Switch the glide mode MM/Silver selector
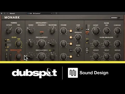 [x=6, y=40]
